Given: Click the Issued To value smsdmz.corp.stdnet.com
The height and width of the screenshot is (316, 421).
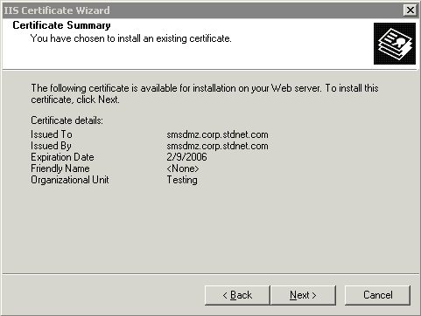Looking at the screenshot, I should [217, 134].
